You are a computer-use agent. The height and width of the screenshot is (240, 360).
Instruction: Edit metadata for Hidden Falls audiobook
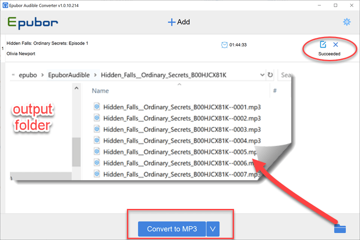(323, 44)
